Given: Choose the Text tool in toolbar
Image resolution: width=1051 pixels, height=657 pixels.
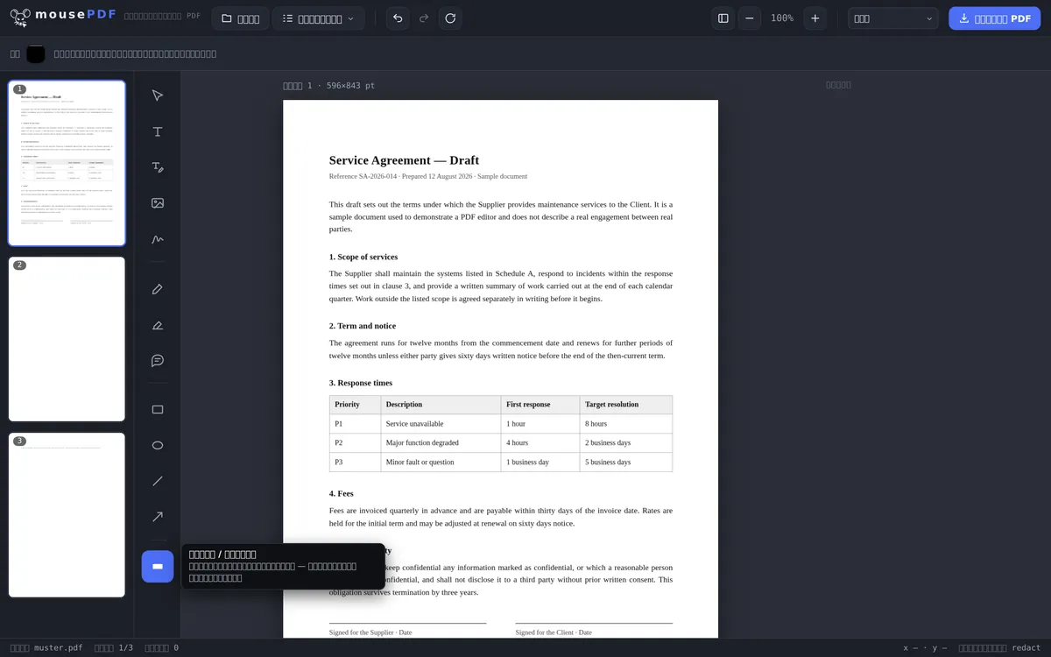Looking at the screenshot, I should 158,131.
